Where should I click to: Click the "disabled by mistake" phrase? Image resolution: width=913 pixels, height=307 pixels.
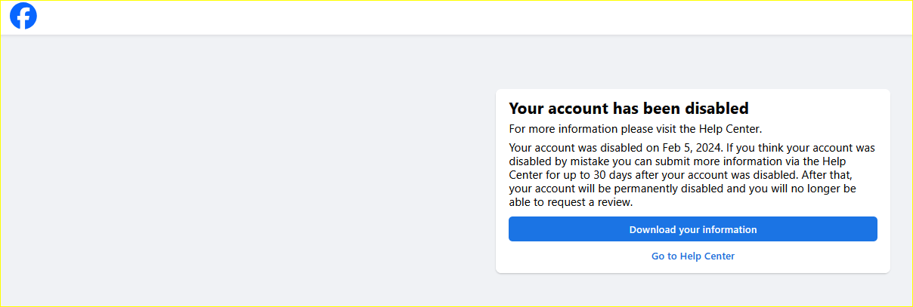(559, 161)
